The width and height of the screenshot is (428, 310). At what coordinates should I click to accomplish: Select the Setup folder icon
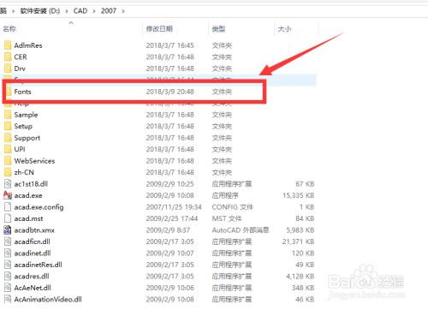click(8, 126)
